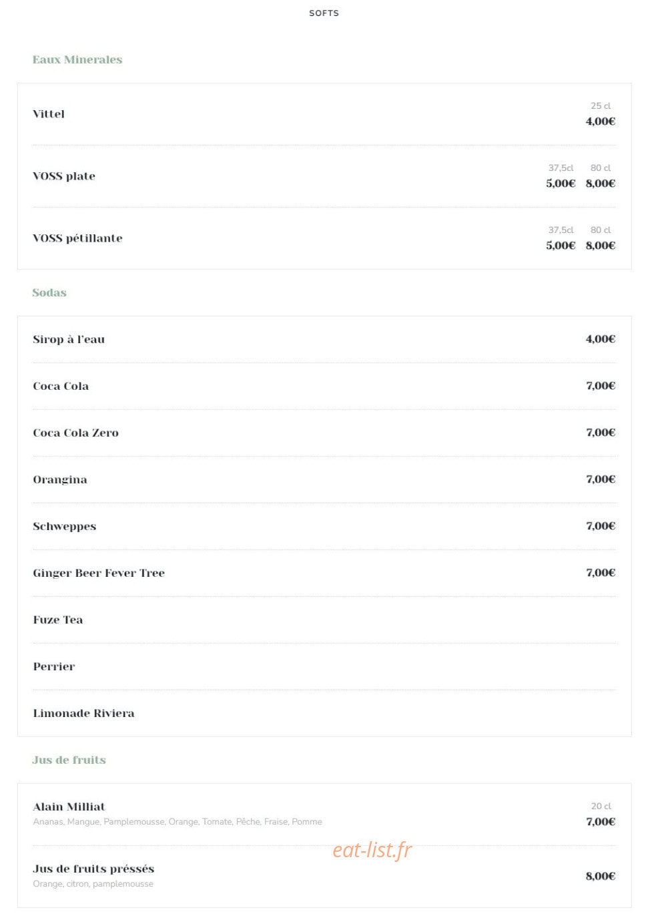This screenshot has height=920, width=660.
Task: Click the SOFTS heading at top
Action: [x=324, y=13]
